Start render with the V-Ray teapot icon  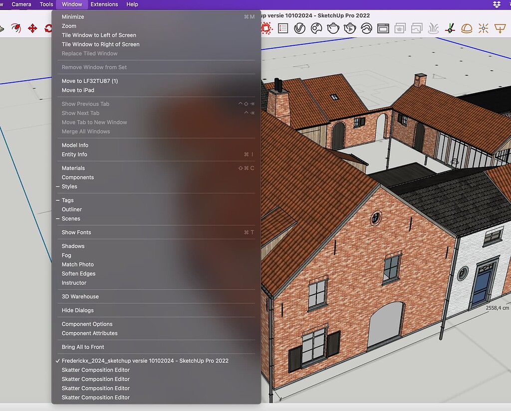coord(333,28)
